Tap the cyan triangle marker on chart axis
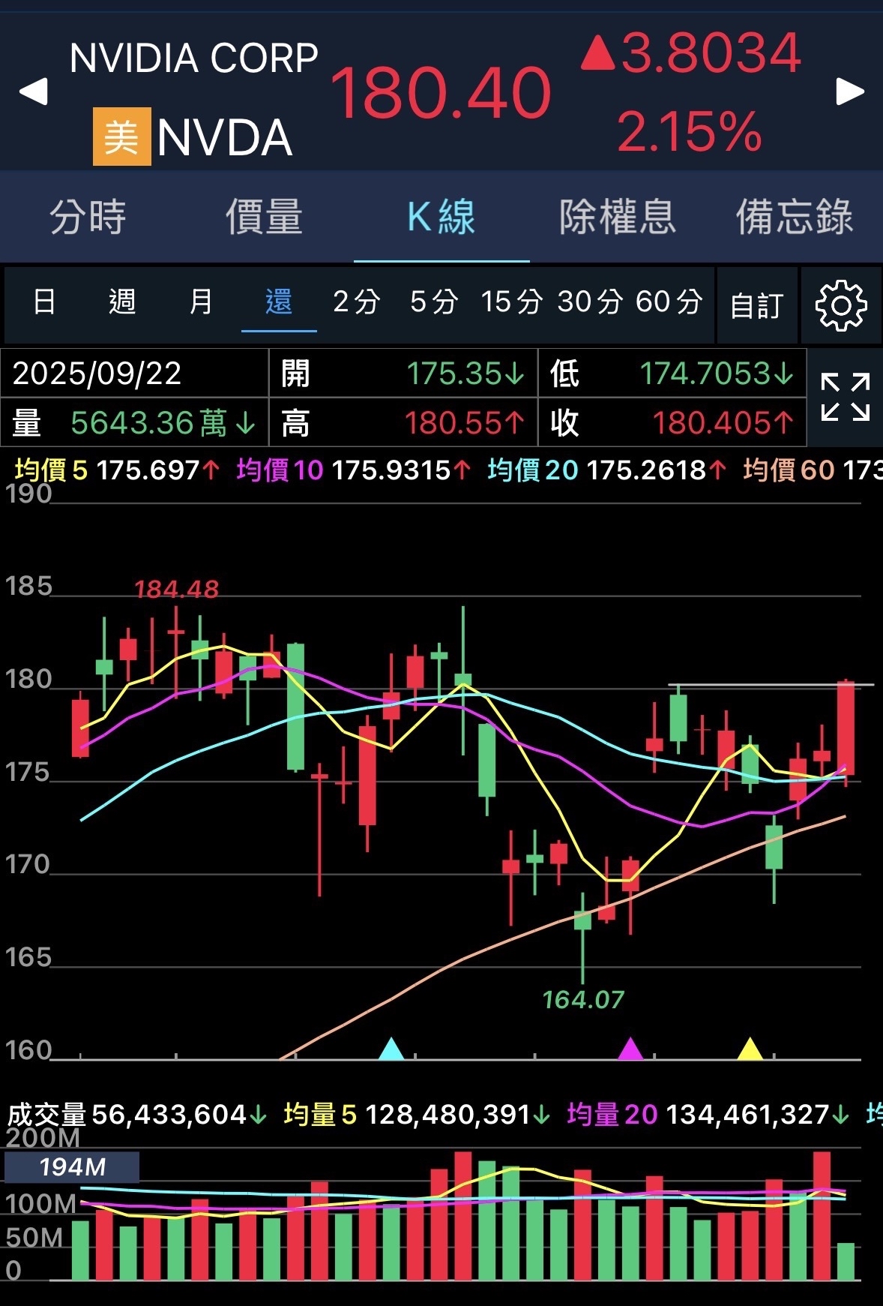The width and height of the screenshot is (883, 1306). coord(391,1049)
